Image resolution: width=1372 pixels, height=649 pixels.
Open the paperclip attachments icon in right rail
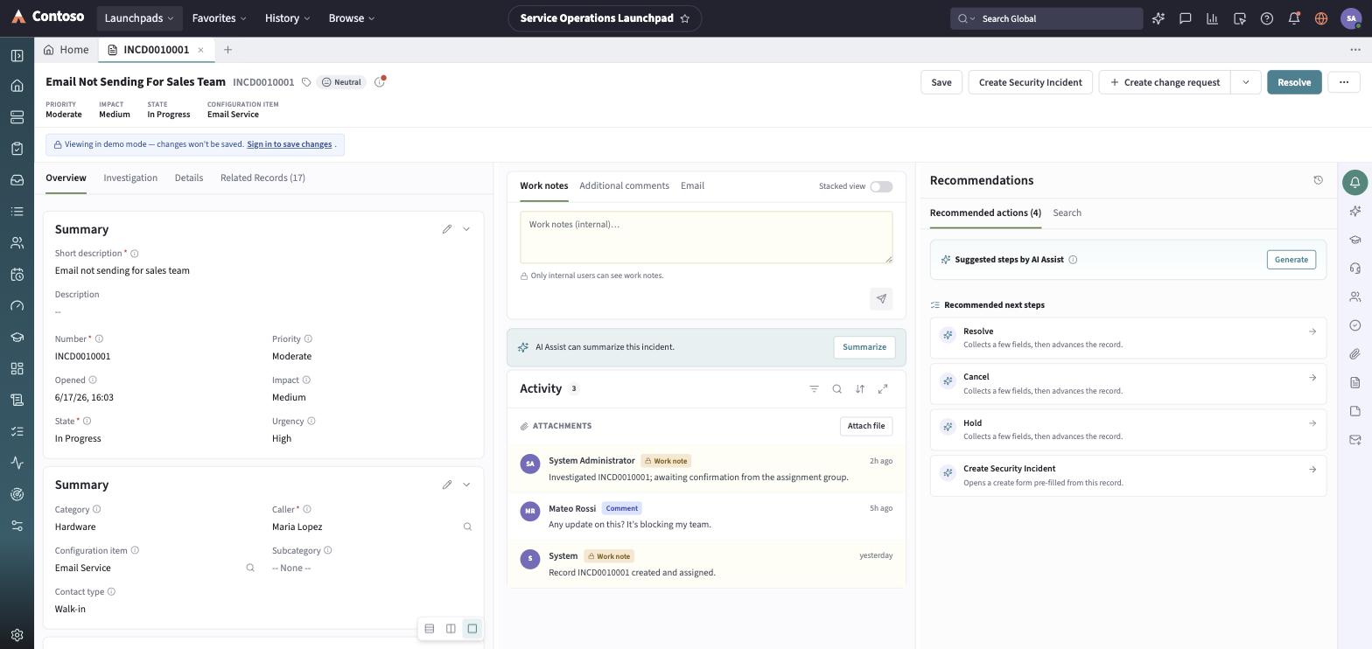pos(1354,354)
